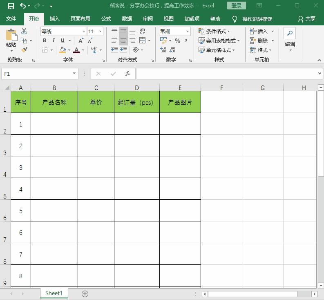Apply percent style
The width and height of the screenshot is (324, 300).
[x=177, y=41]
